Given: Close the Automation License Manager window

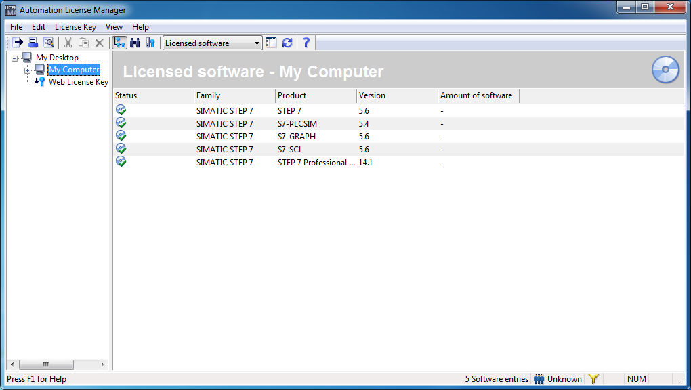Looking at the screenshot, I should coord(670,7).
